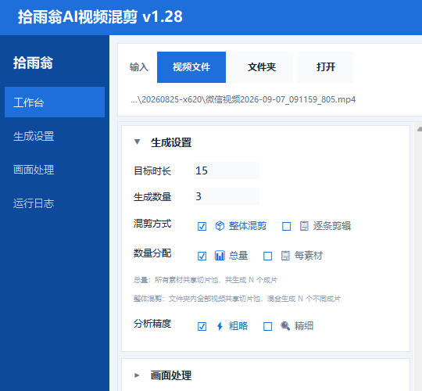Image resolution: width=422 pixels, height=391 pixels.
Task: Select the 文件夹 input tab
Action: point(262,67)
